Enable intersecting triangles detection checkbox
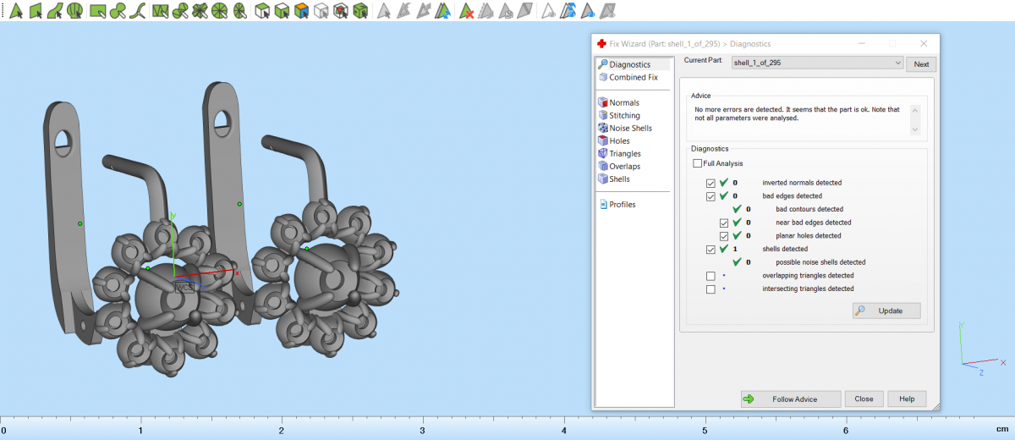1015x440 pixels. 710,289
